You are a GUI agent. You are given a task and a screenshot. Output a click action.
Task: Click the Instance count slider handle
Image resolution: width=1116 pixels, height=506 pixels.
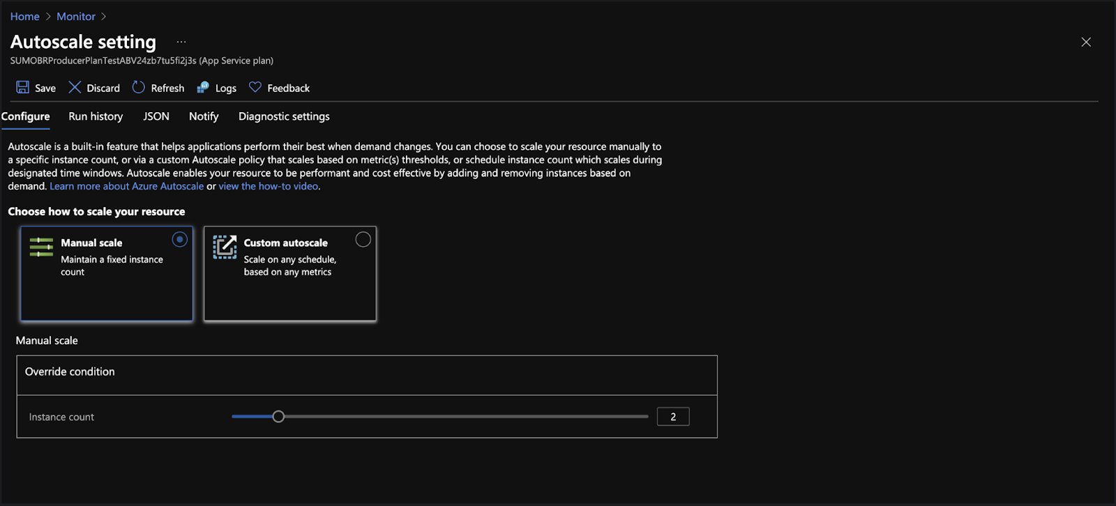[x=278, y=417]
